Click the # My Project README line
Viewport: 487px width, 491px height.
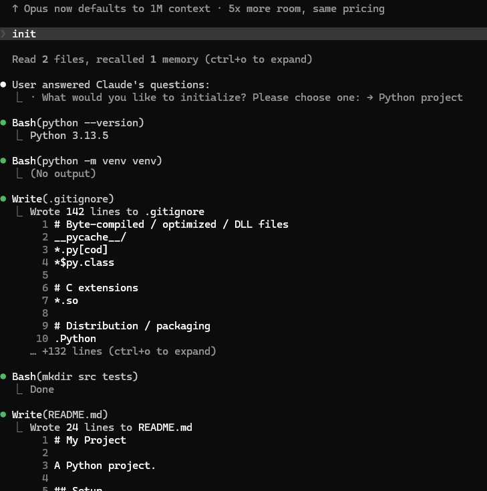click(90, 440)
